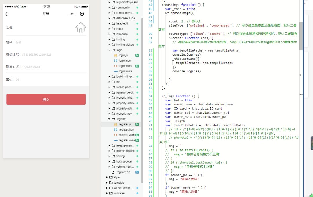Click the wxss icon beside login.wxss
The width and height of the screenshot is (313, 197).
point(116,71)
